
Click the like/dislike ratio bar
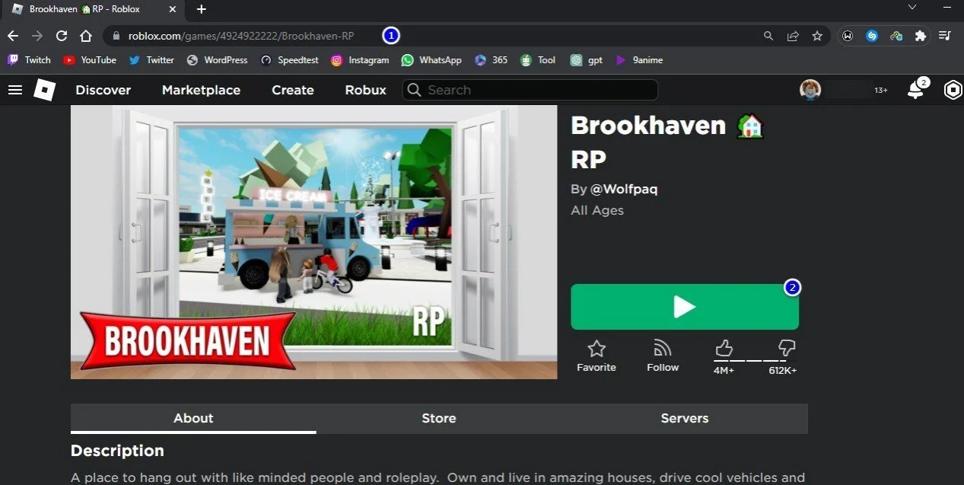coord(756,360)
